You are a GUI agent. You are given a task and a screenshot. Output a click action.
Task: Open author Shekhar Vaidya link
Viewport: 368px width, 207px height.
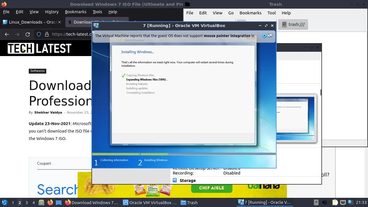pyautogui.click(x=48, y=112)
